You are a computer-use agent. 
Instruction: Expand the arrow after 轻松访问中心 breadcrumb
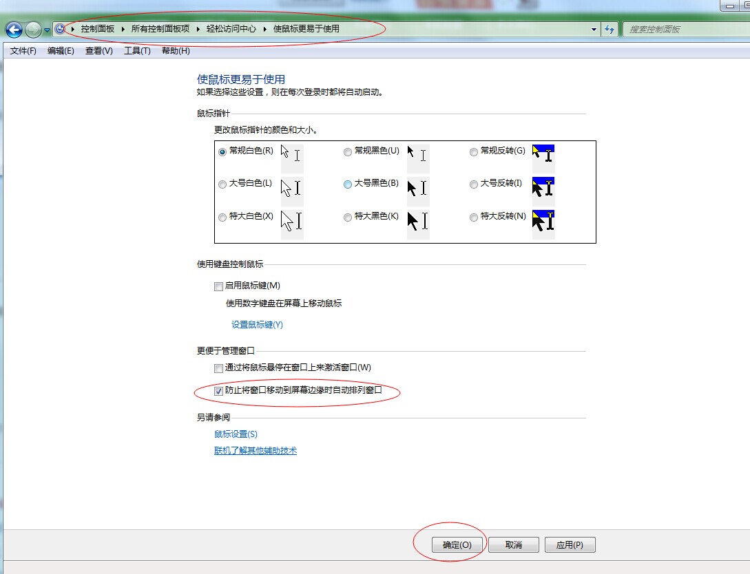265,29
